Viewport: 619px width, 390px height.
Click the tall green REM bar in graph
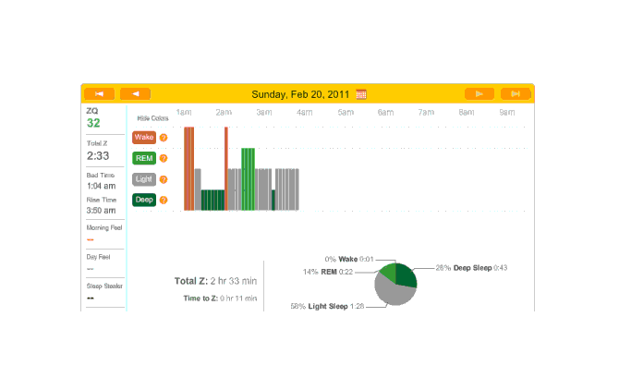point(248,177)
